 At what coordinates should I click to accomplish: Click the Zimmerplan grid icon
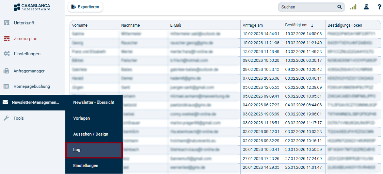point(7,38)
